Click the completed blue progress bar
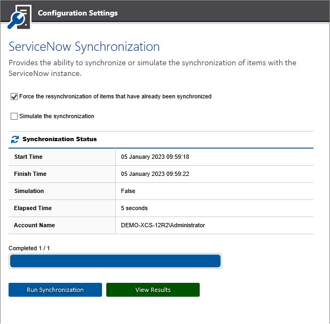 coord(115,261)
